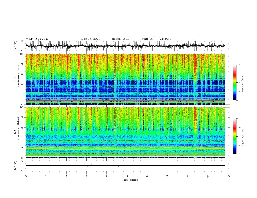Viewport: 257px width, 198px height.
Task: Click the "Time (min)" axis label
Action: 130,180
